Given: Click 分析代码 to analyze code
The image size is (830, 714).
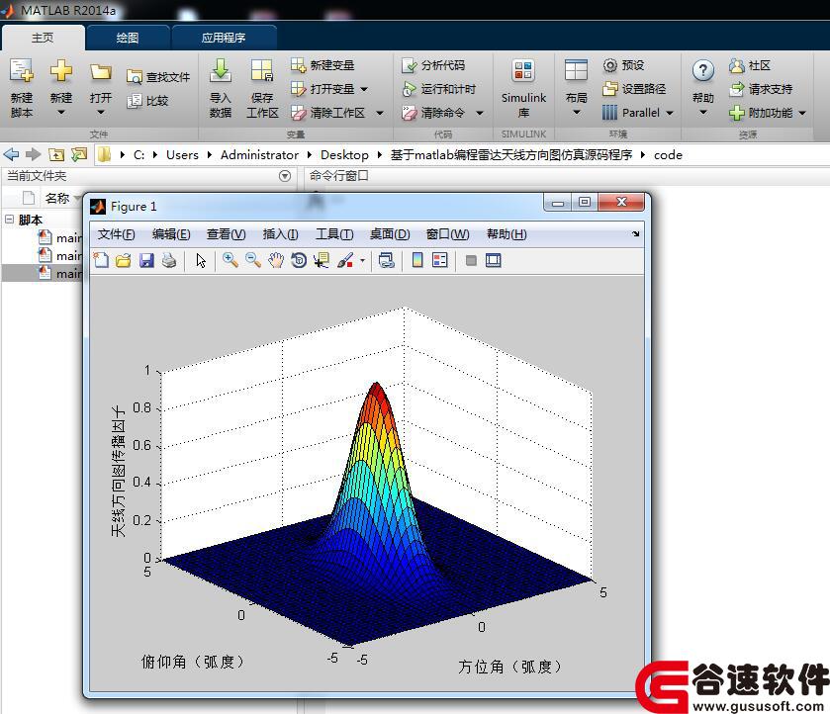Looking at the screenshot, I should 433,65.
